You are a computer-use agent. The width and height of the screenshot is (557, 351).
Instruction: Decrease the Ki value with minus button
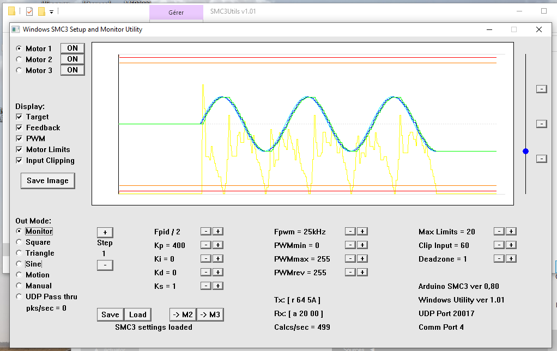click(x=206, y=259)
